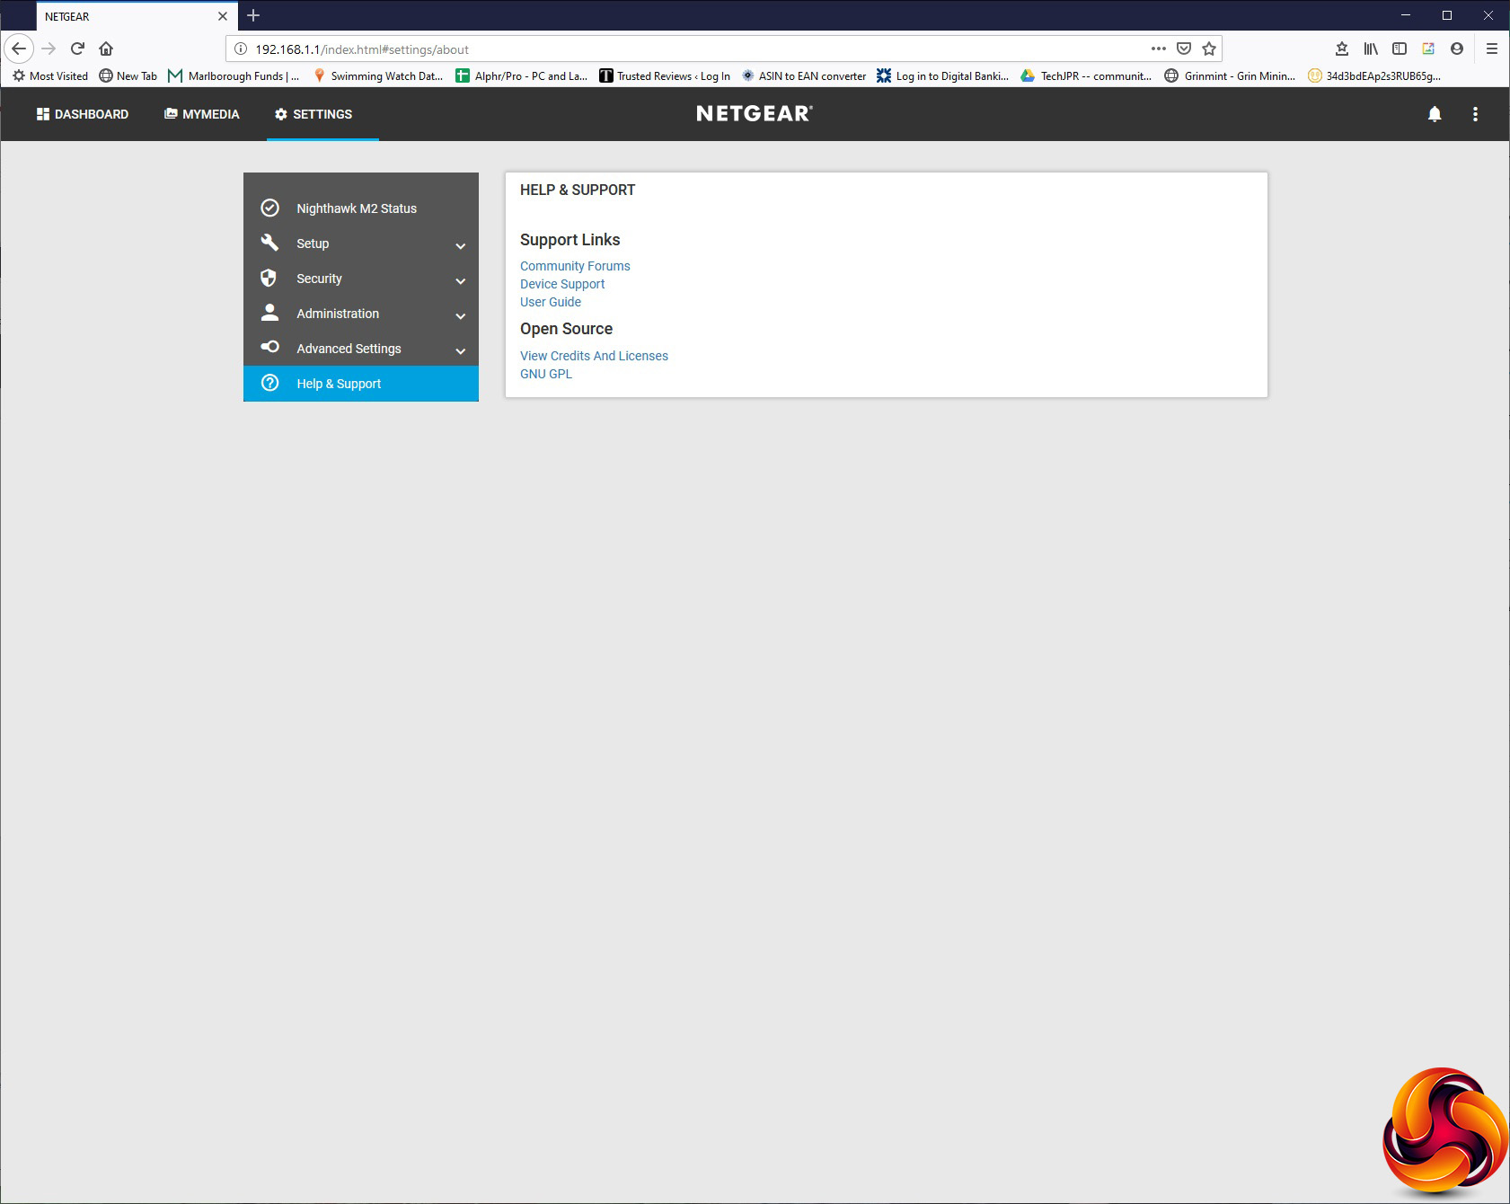Click the Help & Support question mark icon

[269, 383]
